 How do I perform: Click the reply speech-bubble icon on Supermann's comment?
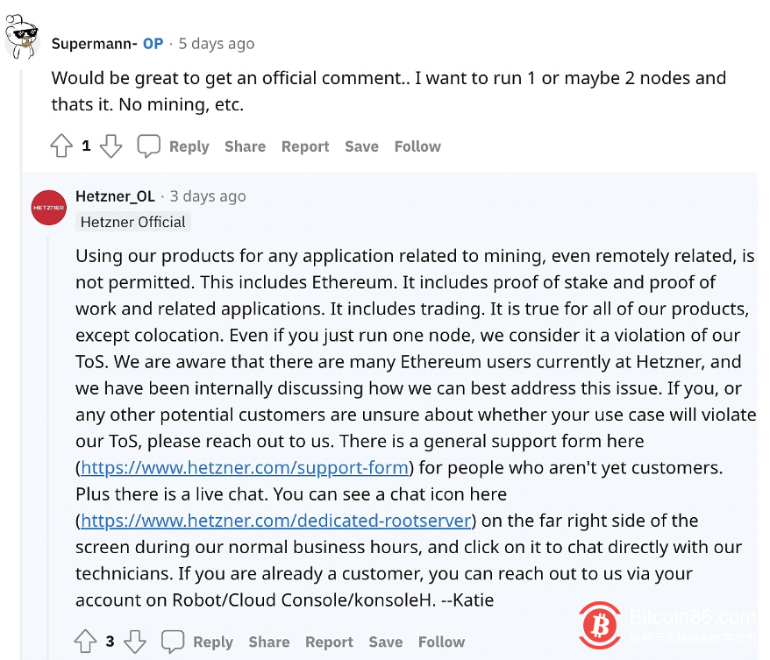148,145
